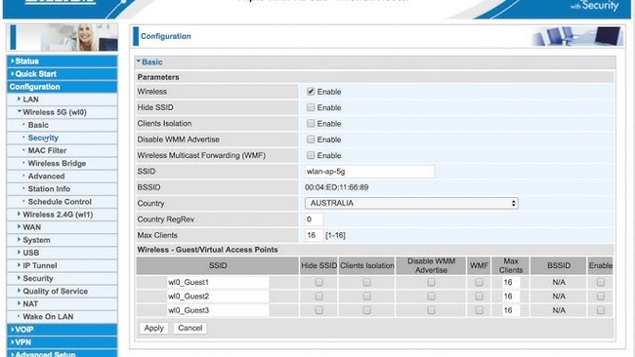Check Disable WMM Advertise for wl0_Guest1

click(x=431, y=282)
